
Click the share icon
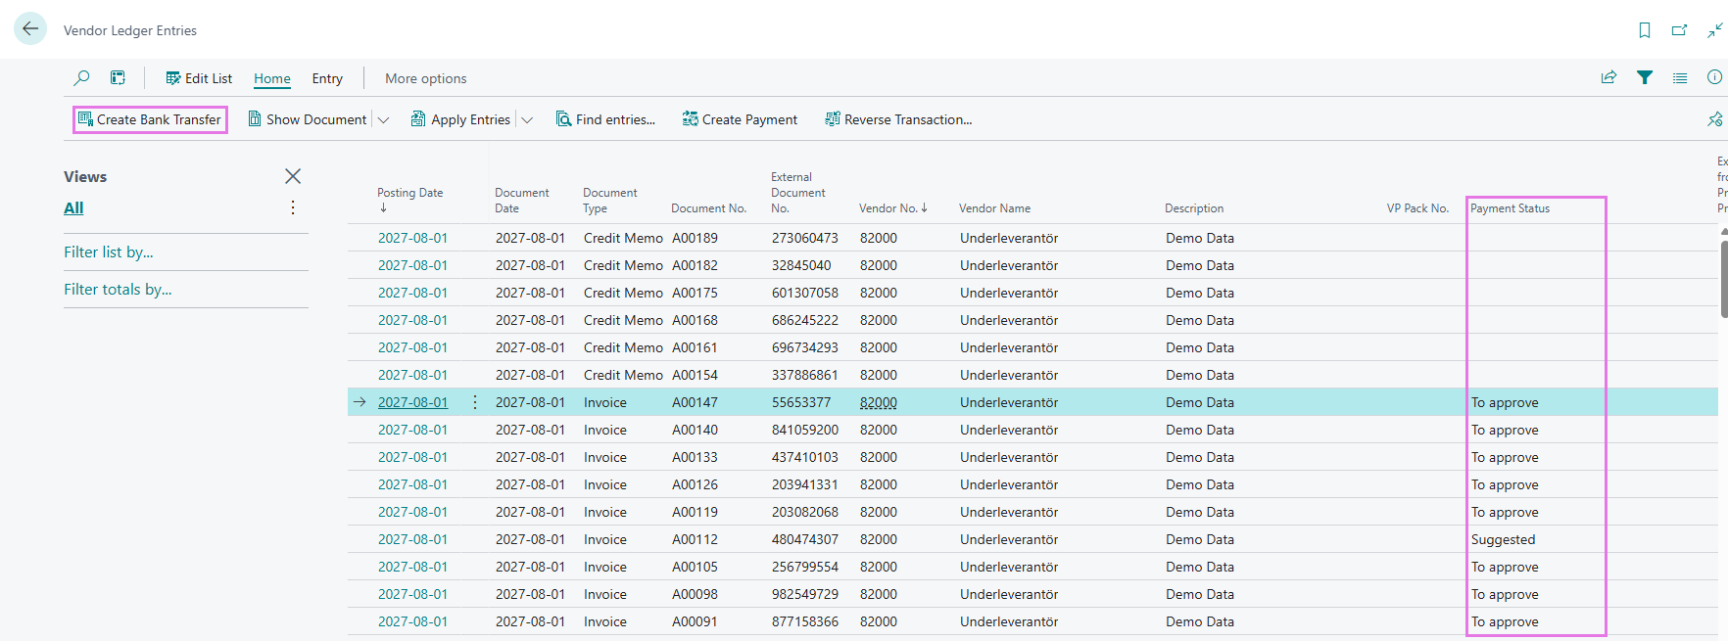click(1608, 77)
